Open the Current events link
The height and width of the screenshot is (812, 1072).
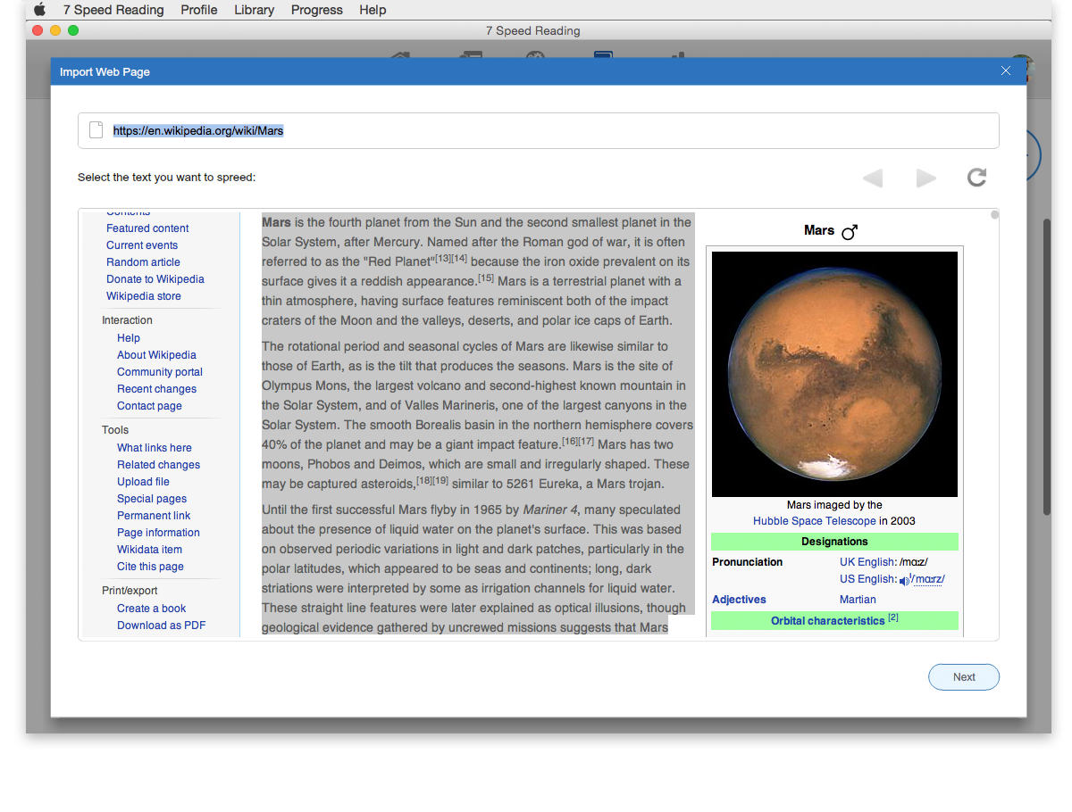pos(142,245)
